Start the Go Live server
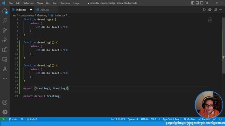Screen dimensions: 225x126 click(189, 119)
